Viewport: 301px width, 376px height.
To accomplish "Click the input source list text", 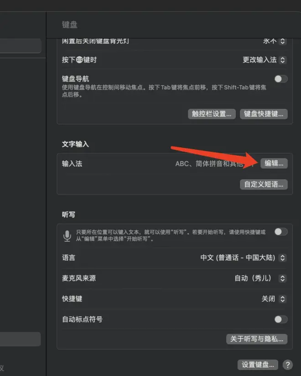I will pos(210,164).
